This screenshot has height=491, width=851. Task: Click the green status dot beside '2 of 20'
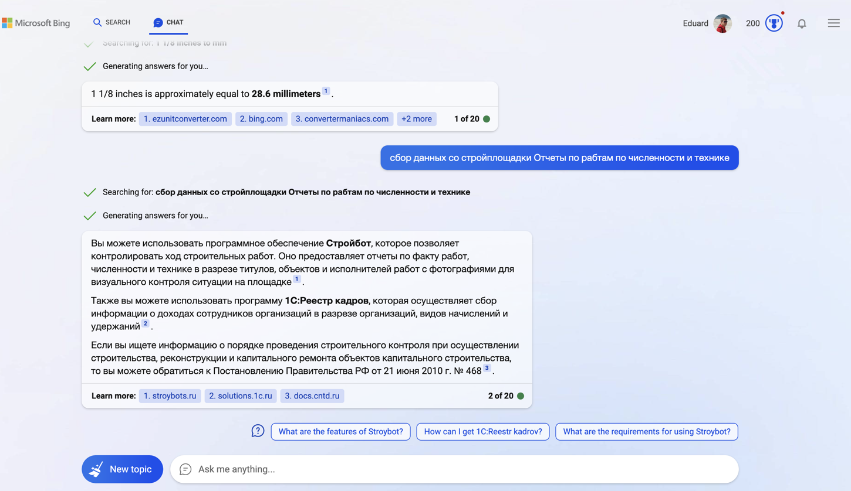point(521,396)
